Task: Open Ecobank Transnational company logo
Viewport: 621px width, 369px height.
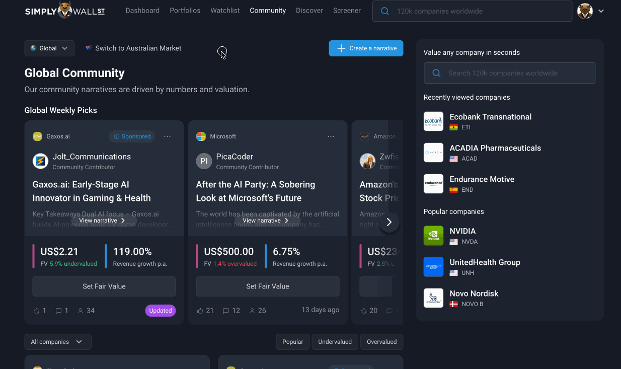Action: point(433,121)
